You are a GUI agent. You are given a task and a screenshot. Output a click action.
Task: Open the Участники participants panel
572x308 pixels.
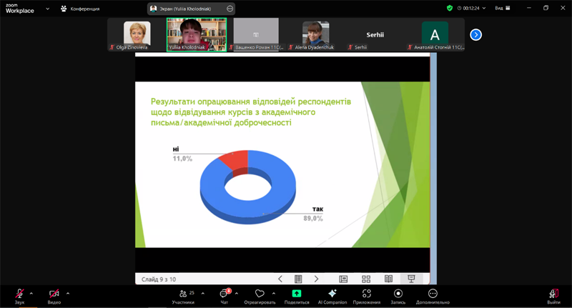[x=184, y=296]
